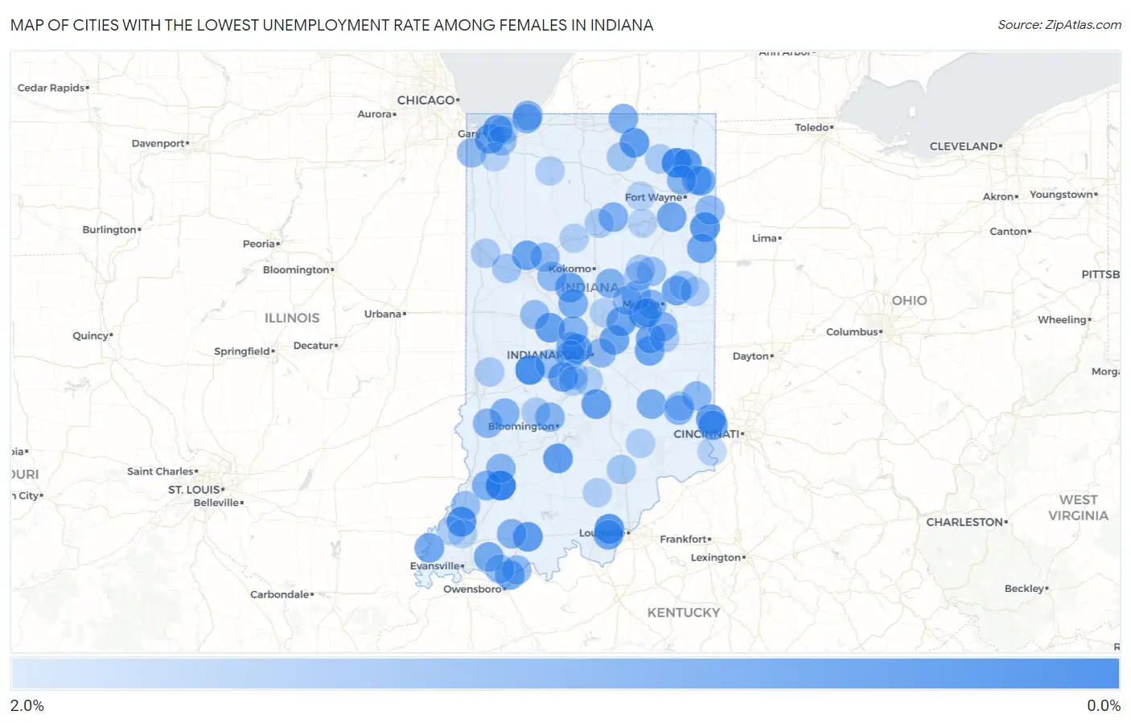Click the Quincy city label
The width and height of the screenshot is (1131, 723).
click(x=91, y=335)
